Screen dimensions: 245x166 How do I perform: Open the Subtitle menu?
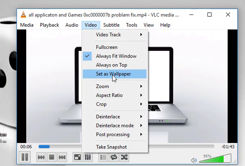coord(111,25)
